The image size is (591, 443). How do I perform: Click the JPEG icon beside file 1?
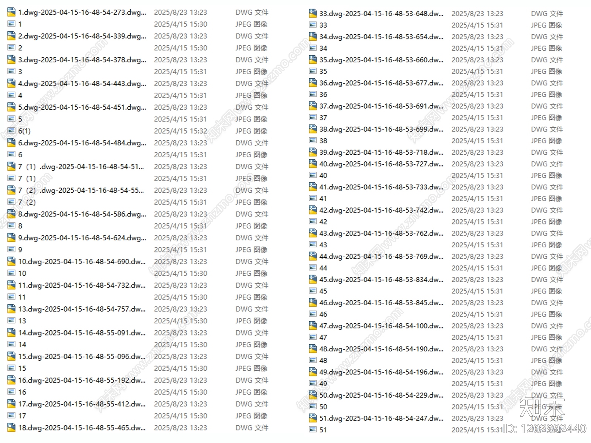(x=11, y=24)
